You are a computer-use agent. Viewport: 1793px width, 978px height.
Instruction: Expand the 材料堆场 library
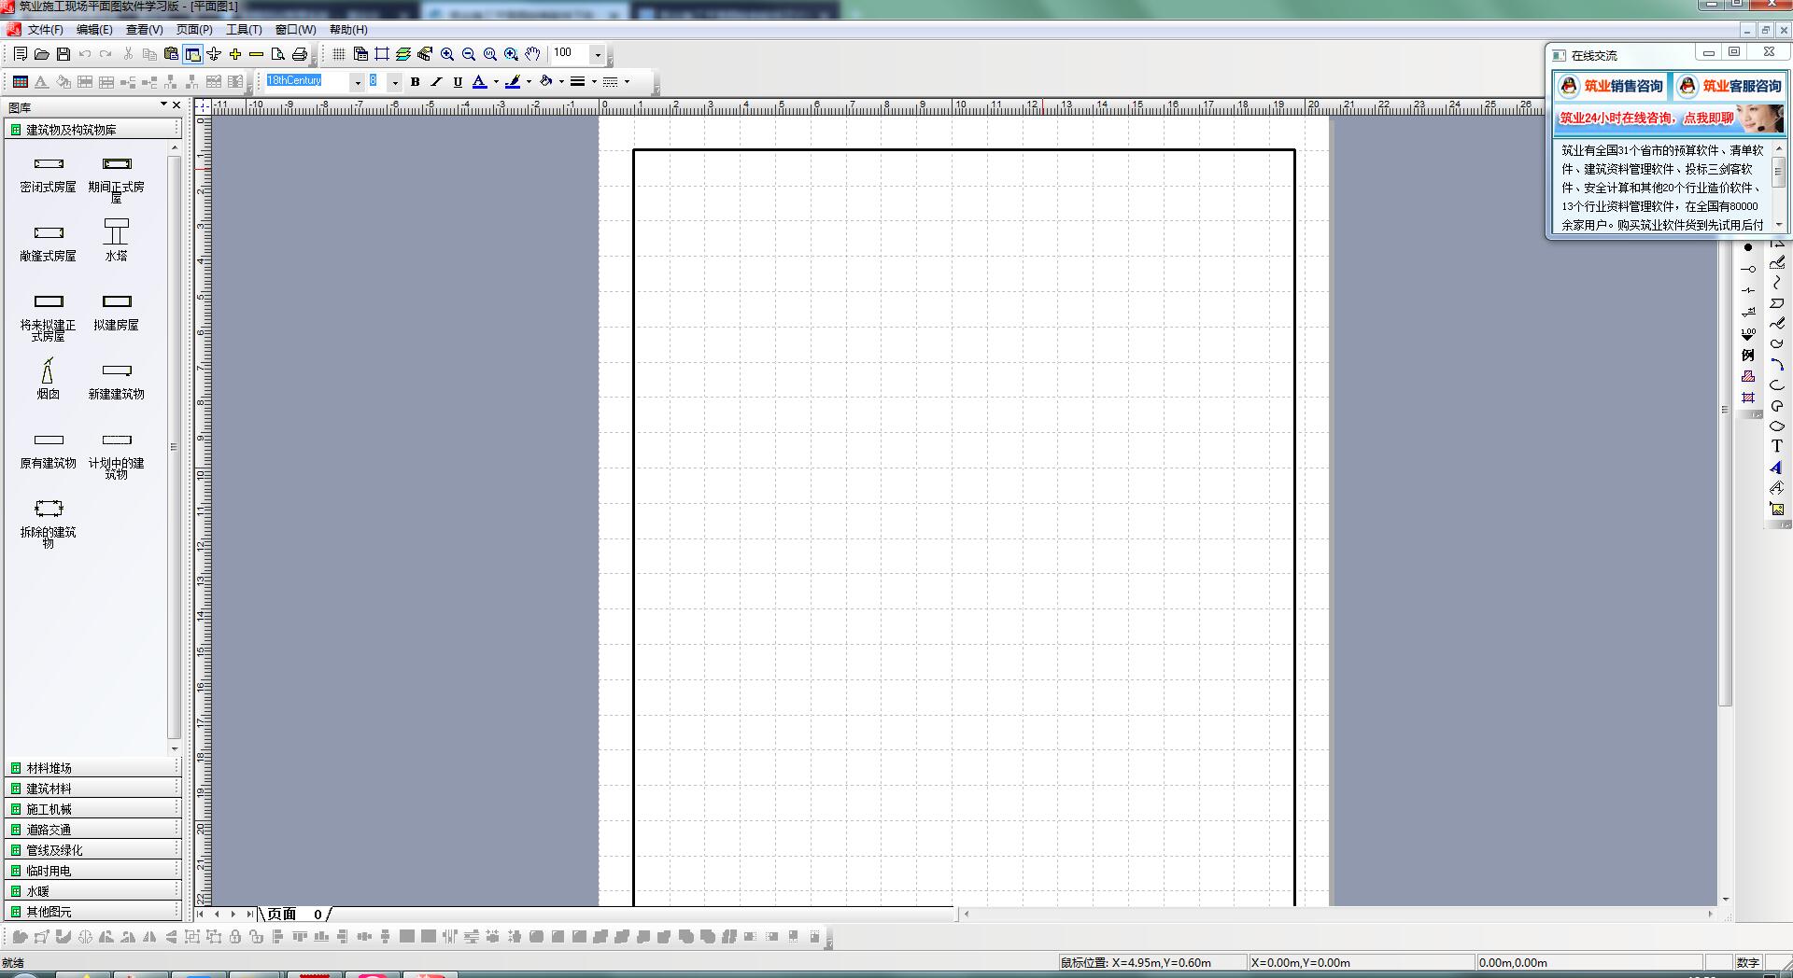93,768
